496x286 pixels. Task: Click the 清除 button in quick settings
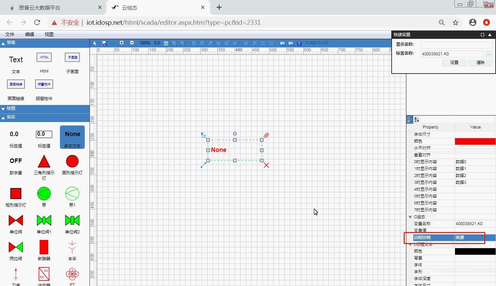click(x=480, y=63)
